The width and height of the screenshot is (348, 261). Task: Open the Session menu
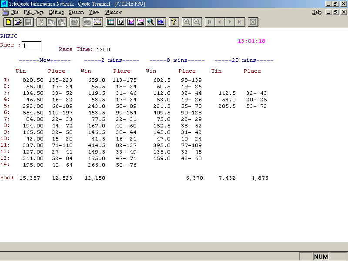pyautogui.click(x=77, y=12)
